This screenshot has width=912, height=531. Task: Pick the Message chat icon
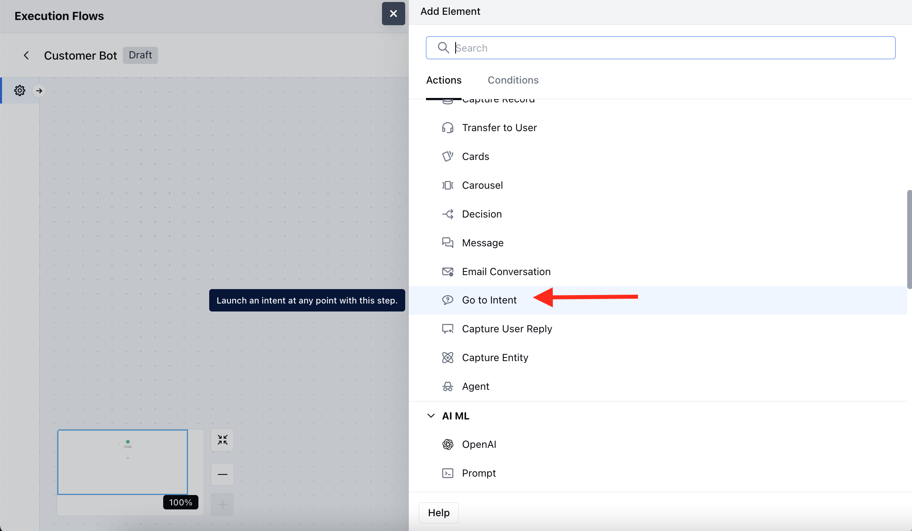tap(448, 243)
